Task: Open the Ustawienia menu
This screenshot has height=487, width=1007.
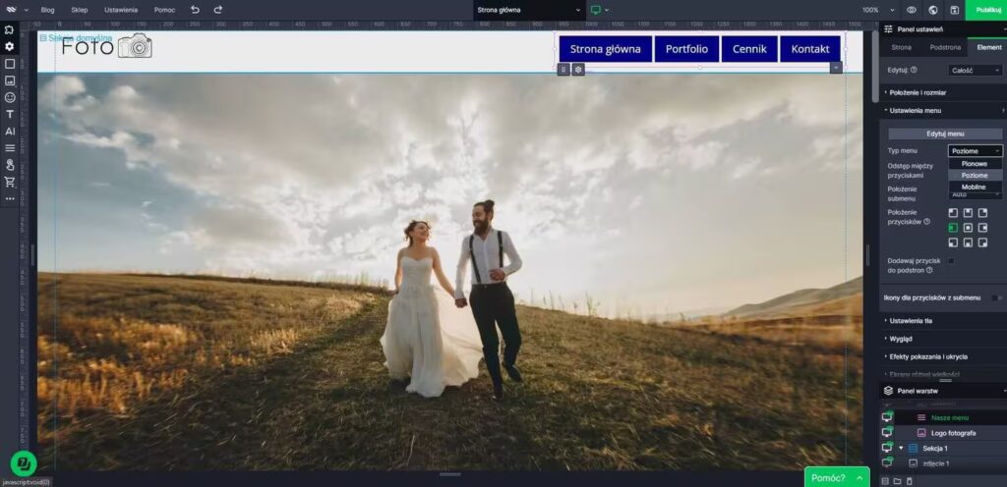Action: [x=121, y=10]
